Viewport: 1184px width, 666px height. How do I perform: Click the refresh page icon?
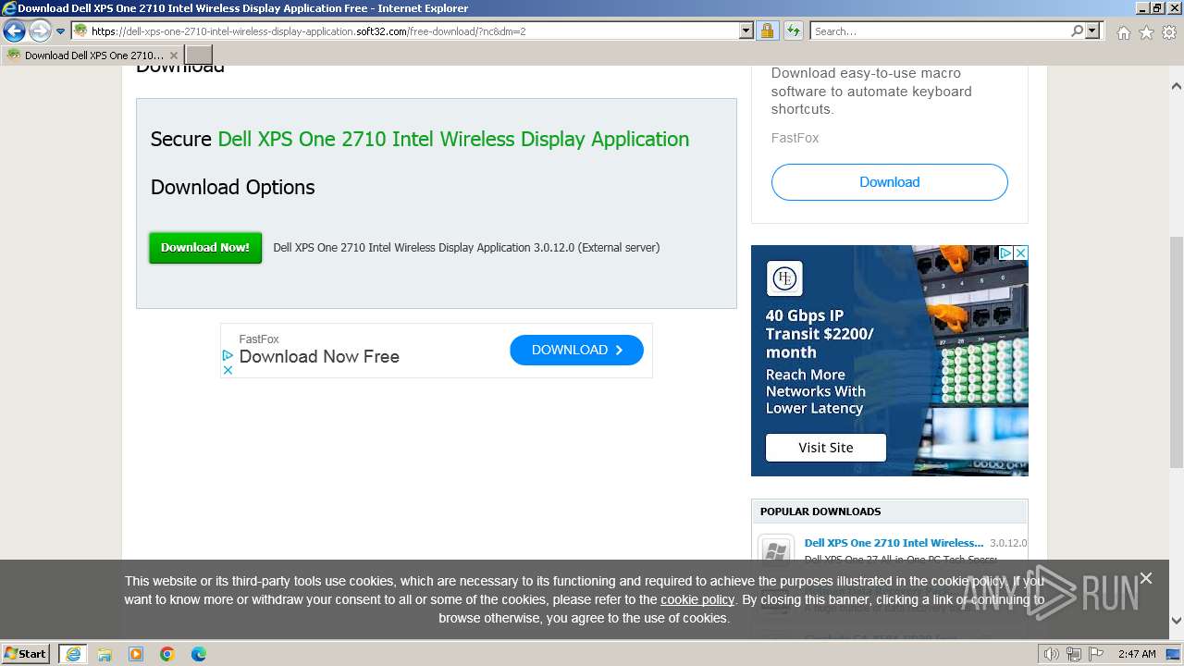[x=793, y=31]
